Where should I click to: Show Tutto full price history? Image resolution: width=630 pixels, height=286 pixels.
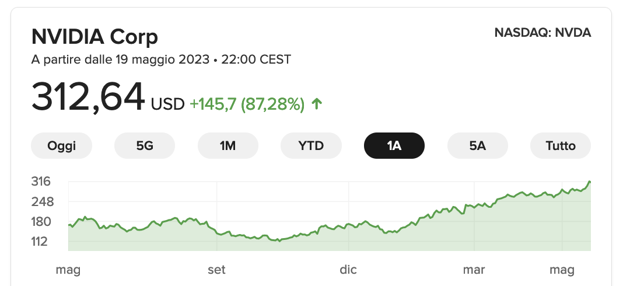click(561, 145)
